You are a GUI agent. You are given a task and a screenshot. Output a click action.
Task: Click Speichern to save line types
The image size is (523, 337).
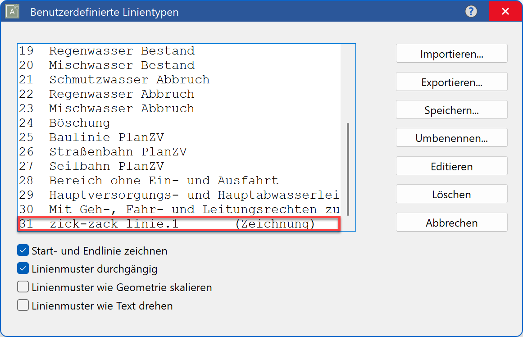click(x=451, y=109)
